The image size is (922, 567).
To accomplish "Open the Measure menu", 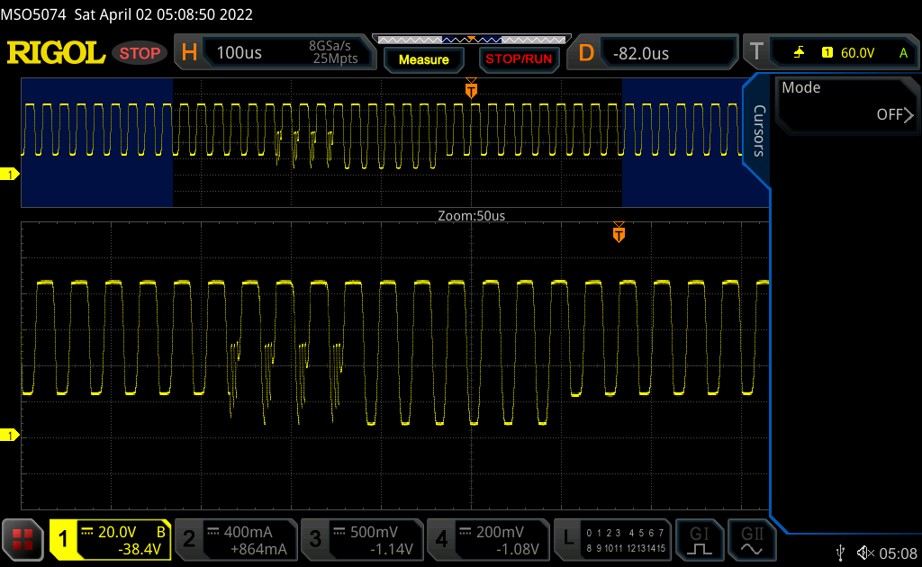I will [423, 59].
